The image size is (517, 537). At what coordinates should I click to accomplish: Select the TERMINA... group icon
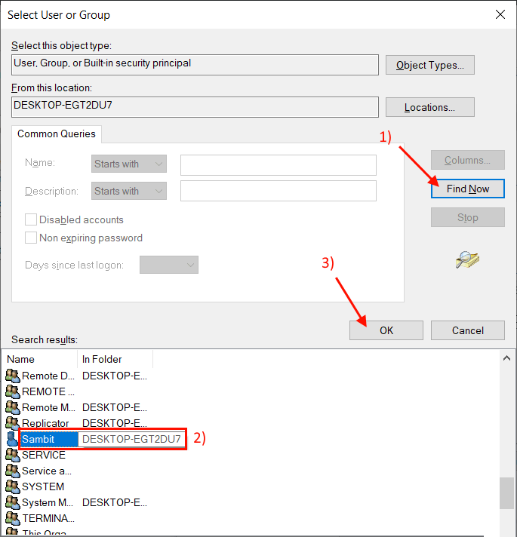[x=13, y=518]
